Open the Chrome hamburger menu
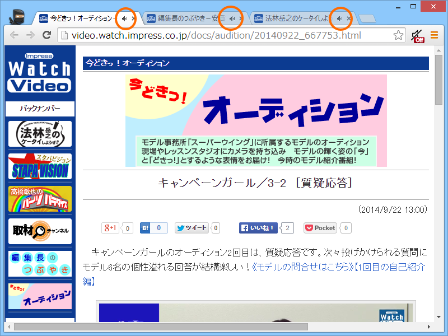 434,34
